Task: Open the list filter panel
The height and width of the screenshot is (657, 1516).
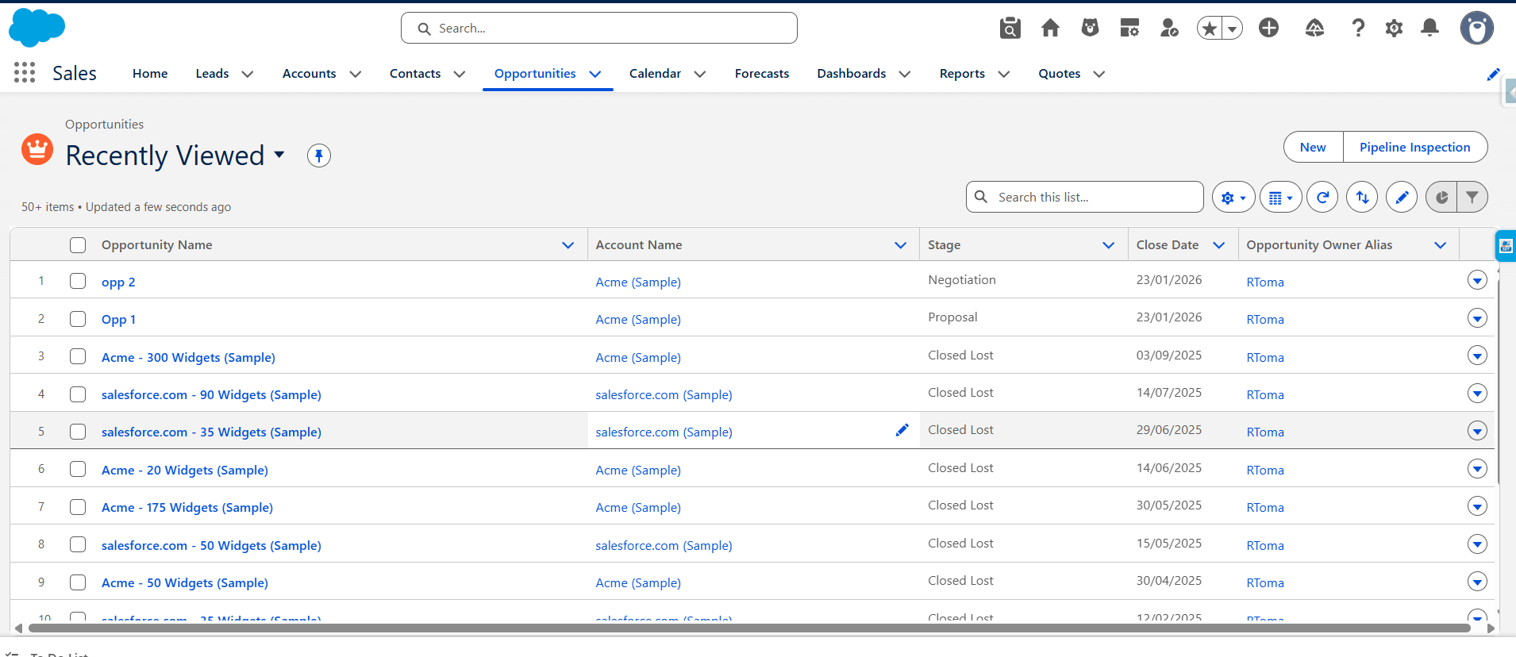Action: click(1472, 198)
